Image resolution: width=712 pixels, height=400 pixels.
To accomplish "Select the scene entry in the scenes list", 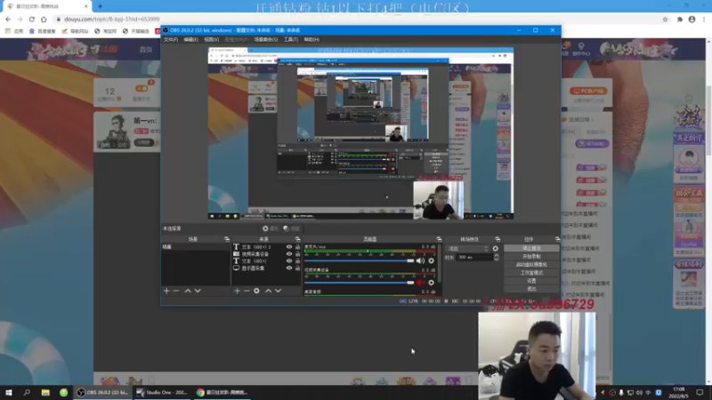I will (196, 247).
